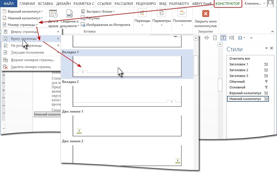This screenshot has width=277, height=174.
Task: Open the РЕЦЕНЗИРО tab
Action: [146, 3]
